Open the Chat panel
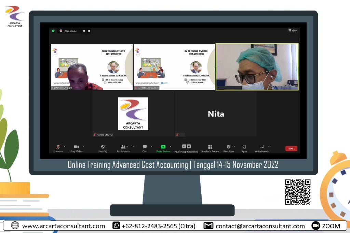 pos(145,147)
